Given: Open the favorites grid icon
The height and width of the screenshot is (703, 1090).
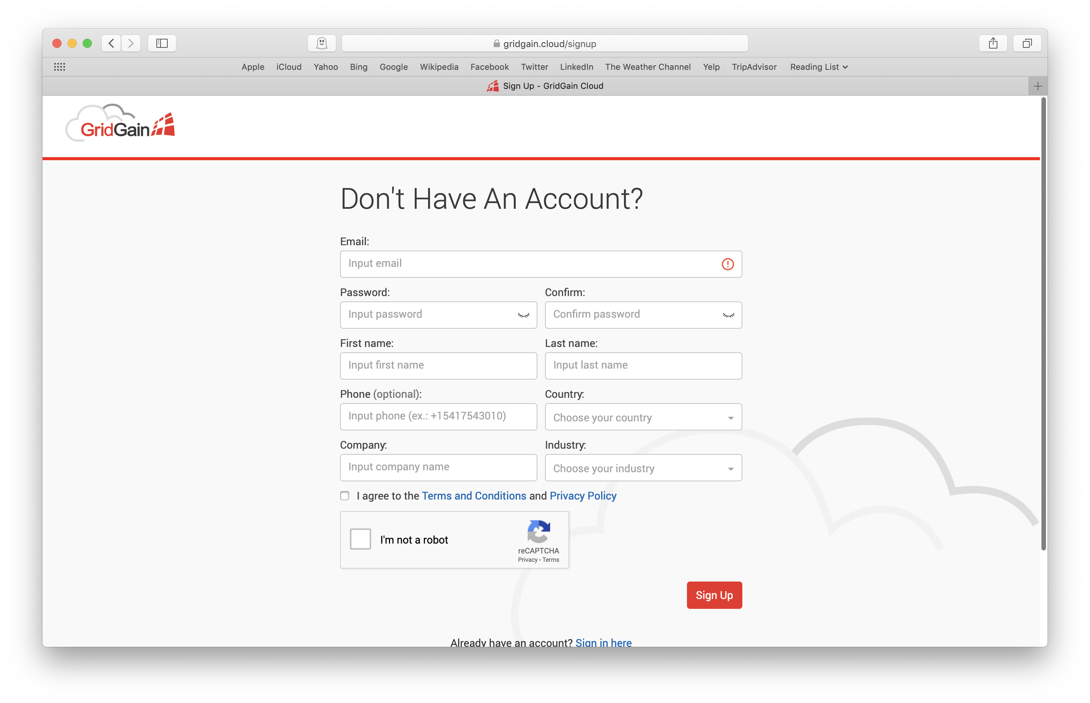Looking at the screenshot, I should point(59,67).
